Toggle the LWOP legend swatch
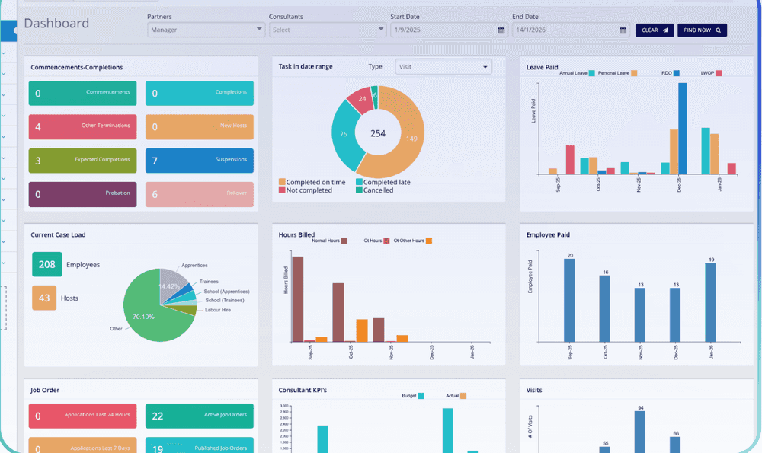This screenshot has height=453, width=762. (x=719, y=73)
